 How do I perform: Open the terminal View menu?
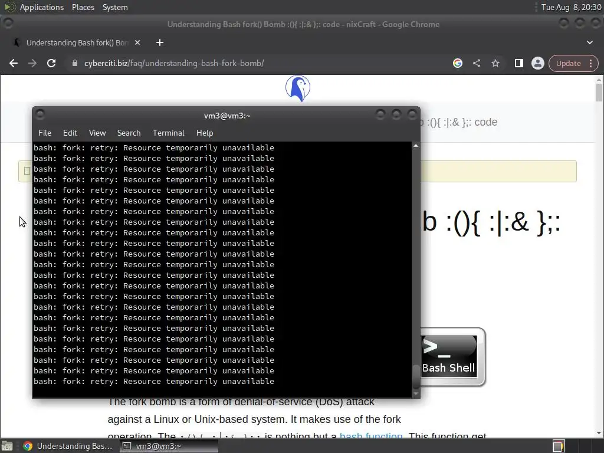click(x=97, y=133)
